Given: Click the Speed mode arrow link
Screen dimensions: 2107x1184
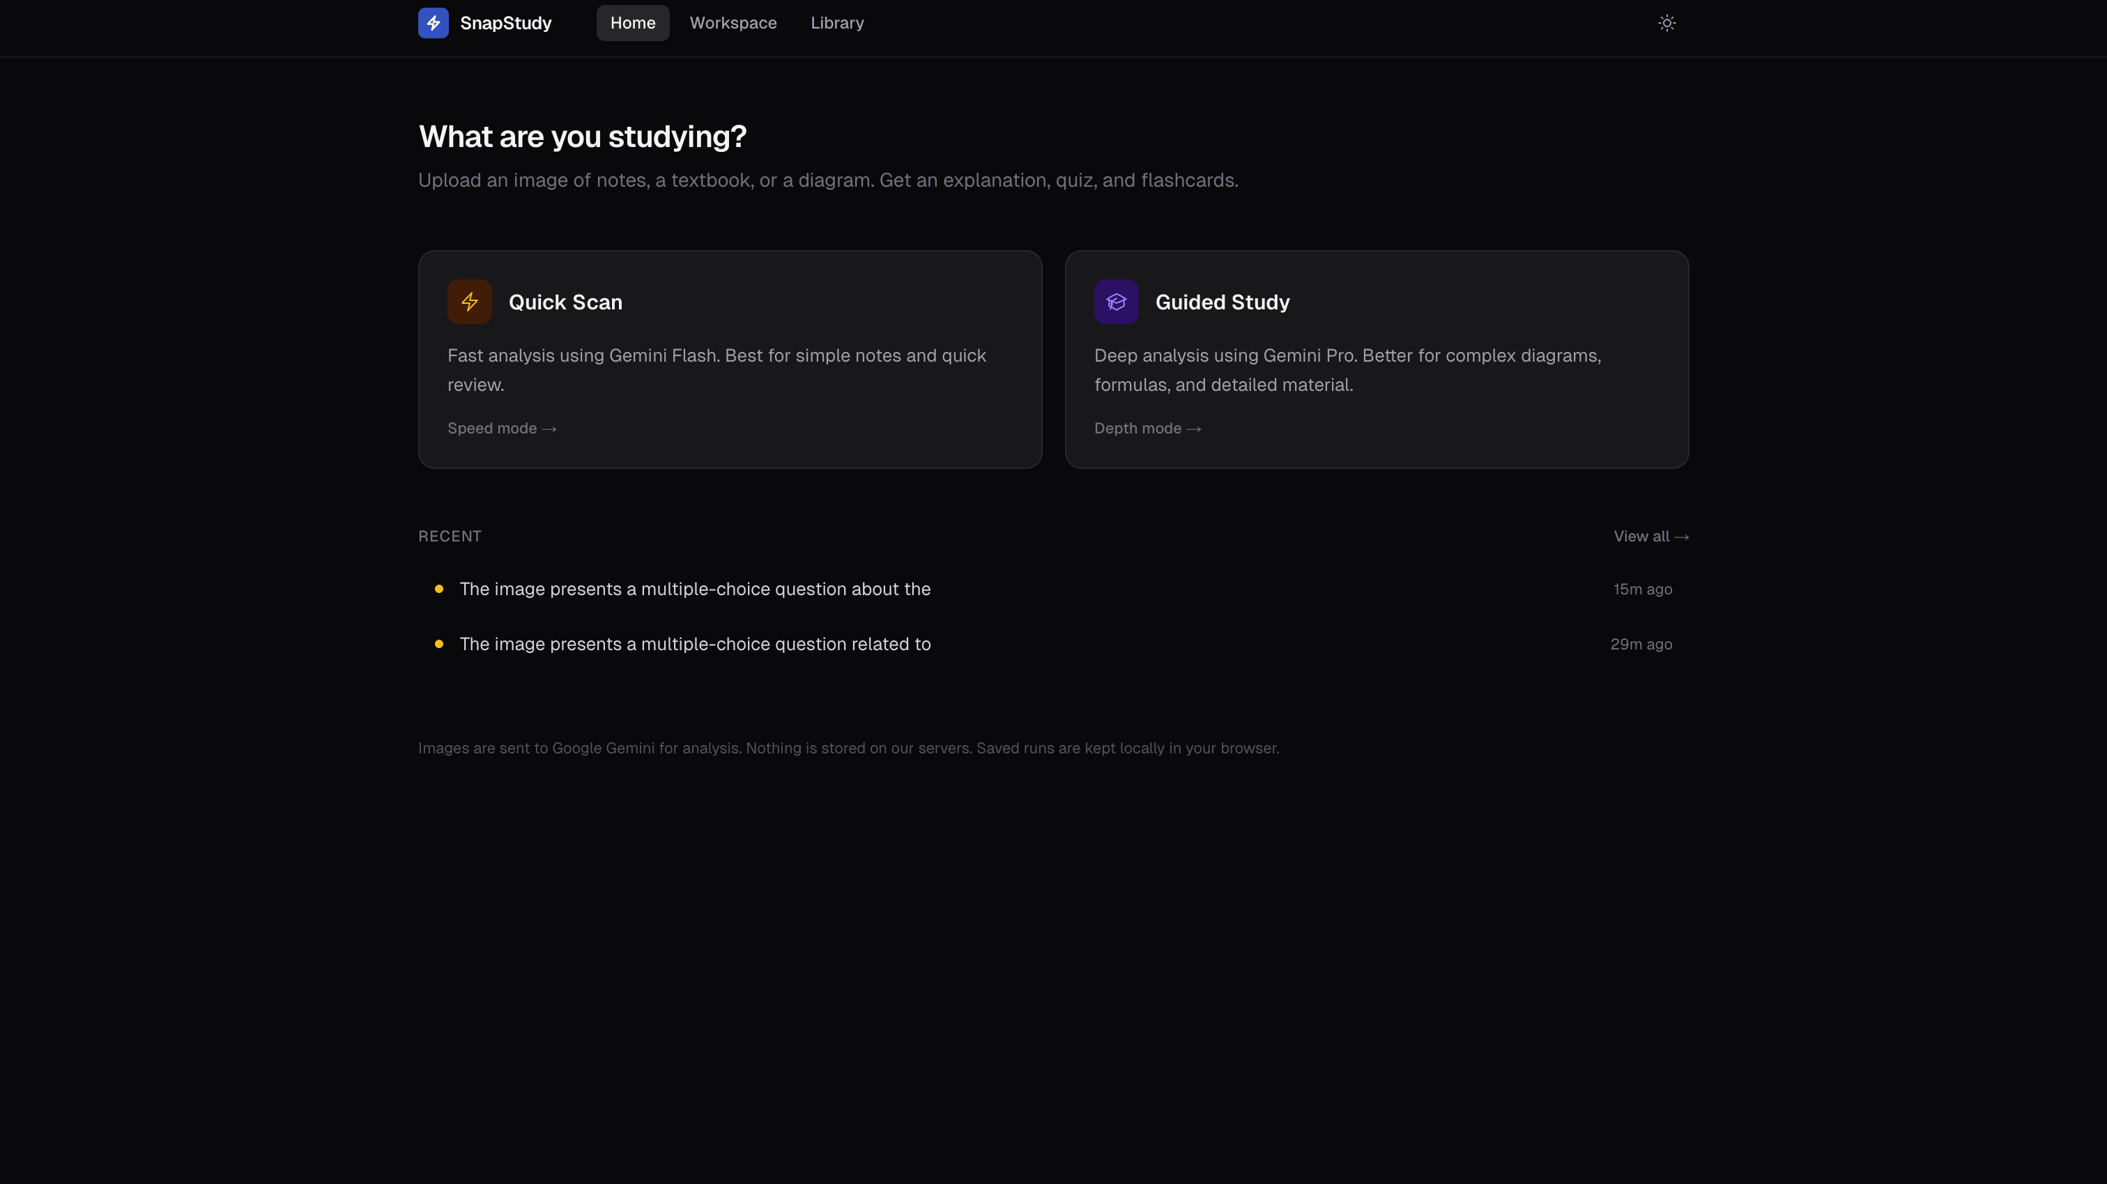Looking at the screenshot, I should tap(501, 429).
